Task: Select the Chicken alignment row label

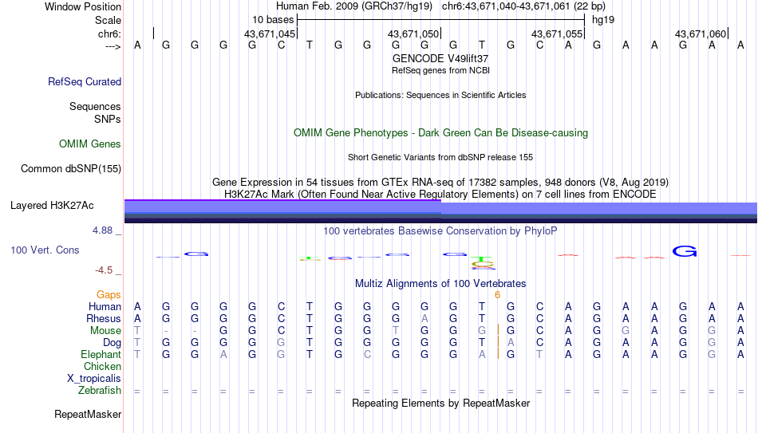Action: (x=102, y=367)
